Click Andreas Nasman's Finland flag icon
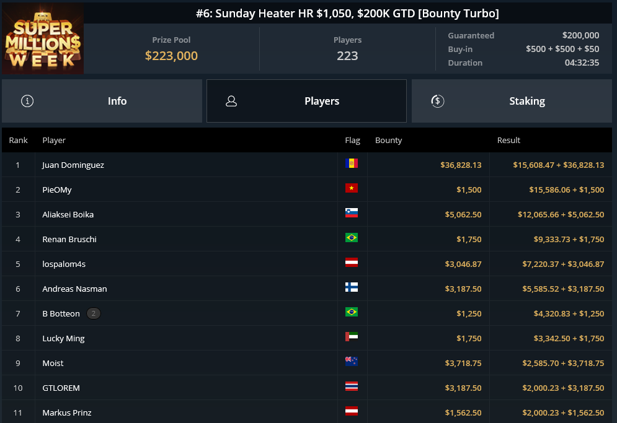617x423 pixels. (x=352, y=287)
